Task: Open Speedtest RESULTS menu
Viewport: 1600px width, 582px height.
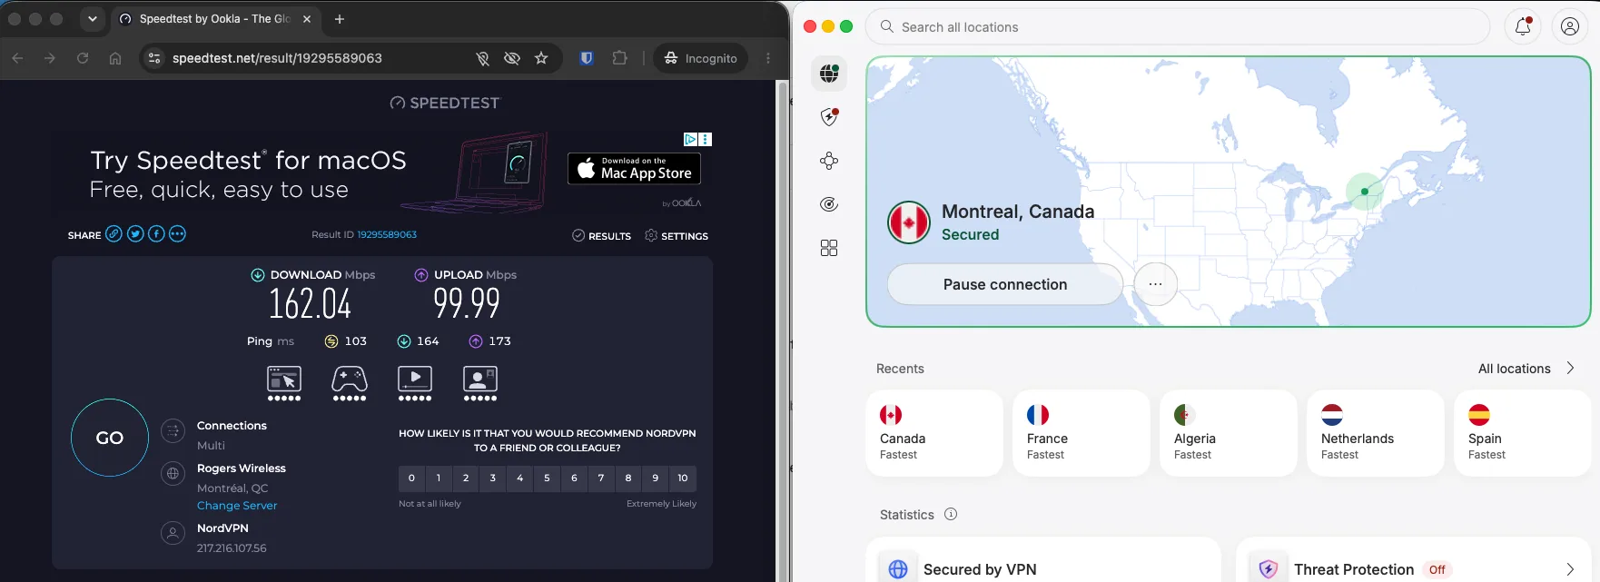Action: coord(601,236)
